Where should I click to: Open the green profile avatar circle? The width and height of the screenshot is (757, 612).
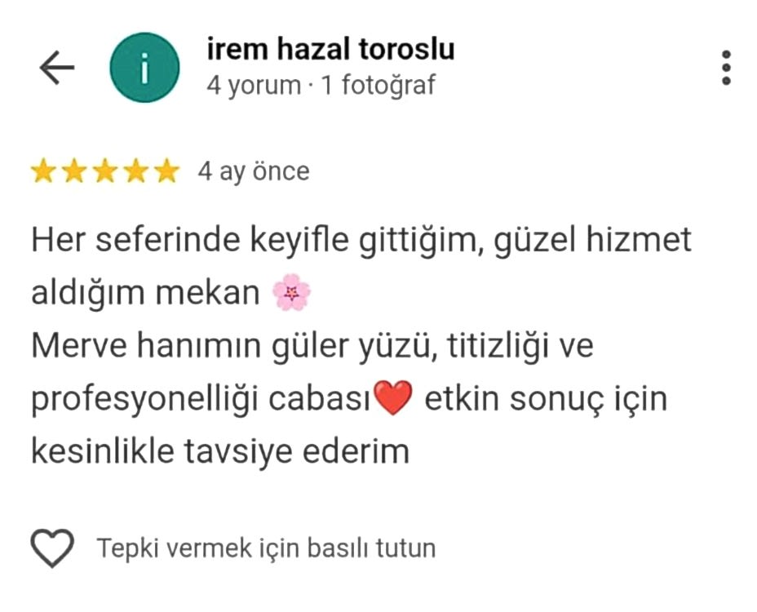click(144, 67)
